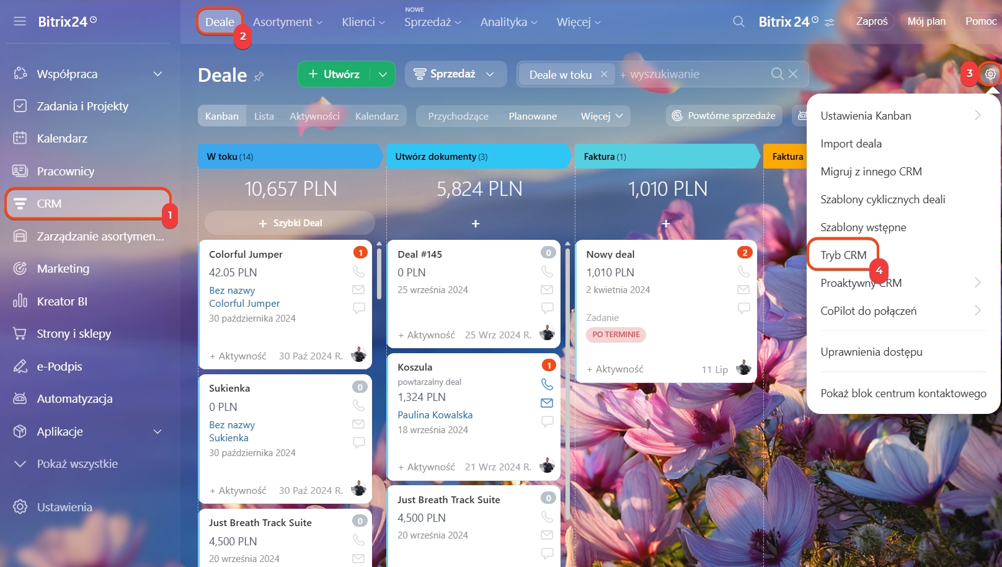The image size is (1002, 567).
Task: Click chat icon on Colorful Jumper card
Action: 358,308
